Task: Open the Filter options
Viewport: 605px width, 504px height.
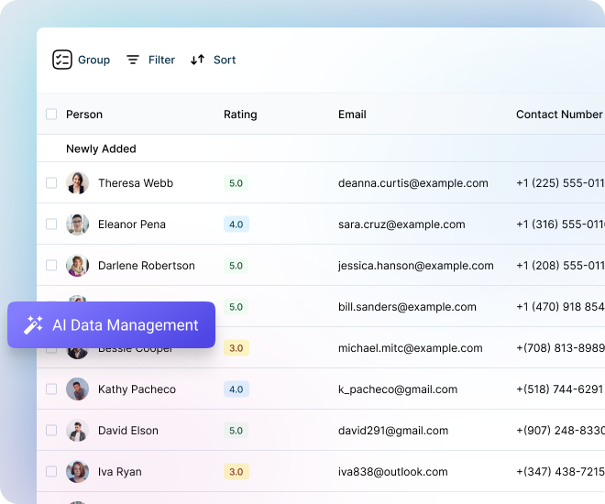Action: [160, 60]
